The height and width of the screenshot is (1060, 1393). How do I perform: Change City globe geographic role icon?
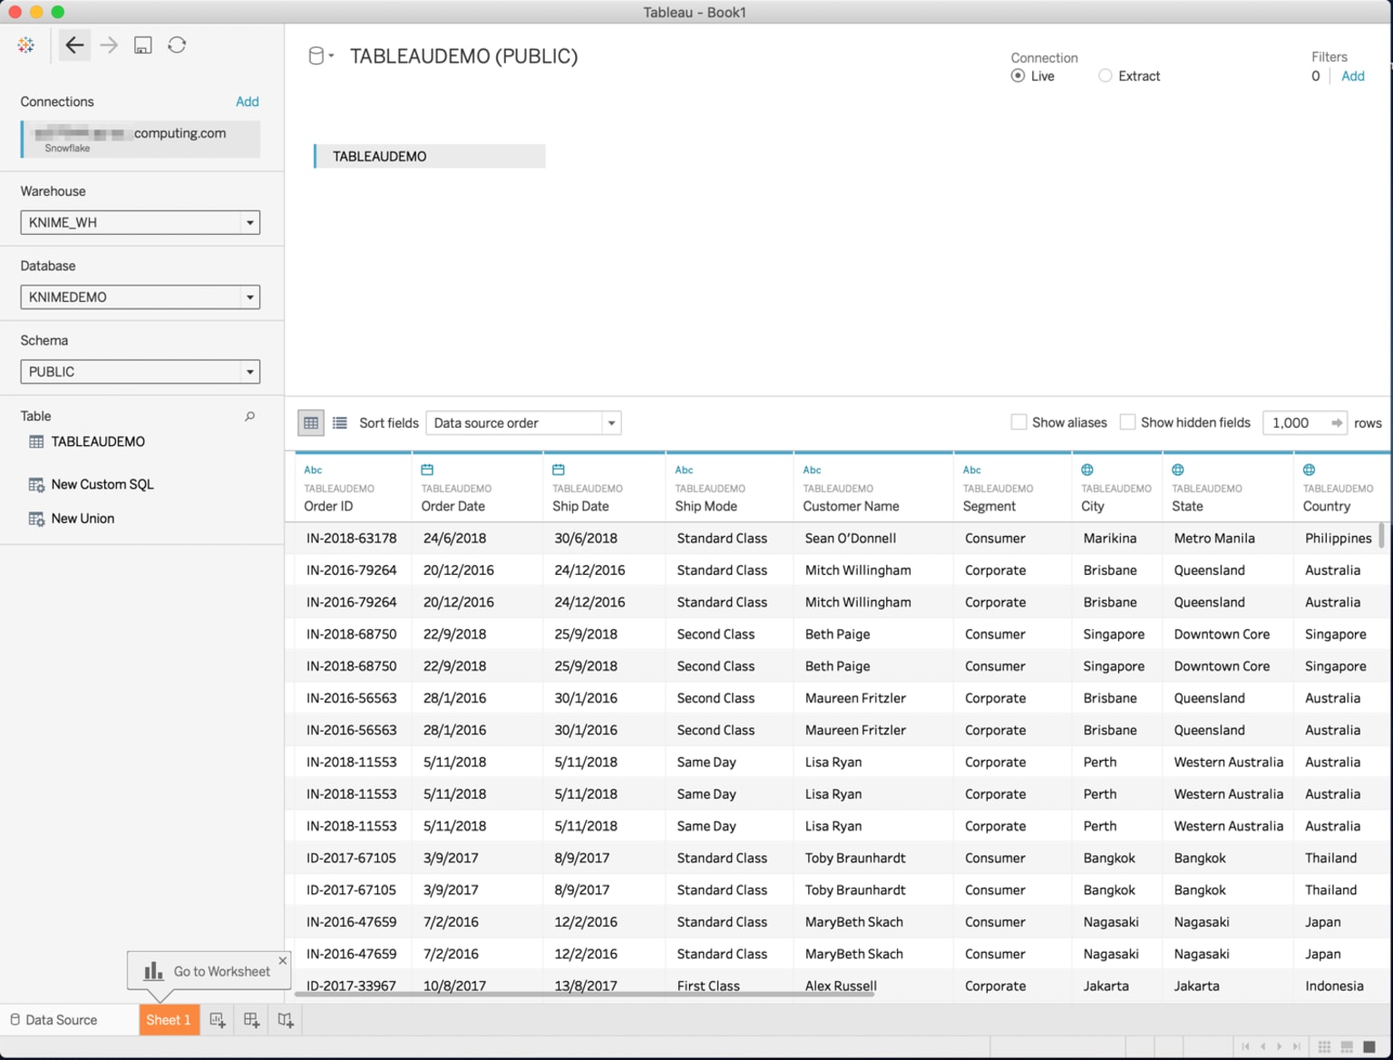point(1087,470)
